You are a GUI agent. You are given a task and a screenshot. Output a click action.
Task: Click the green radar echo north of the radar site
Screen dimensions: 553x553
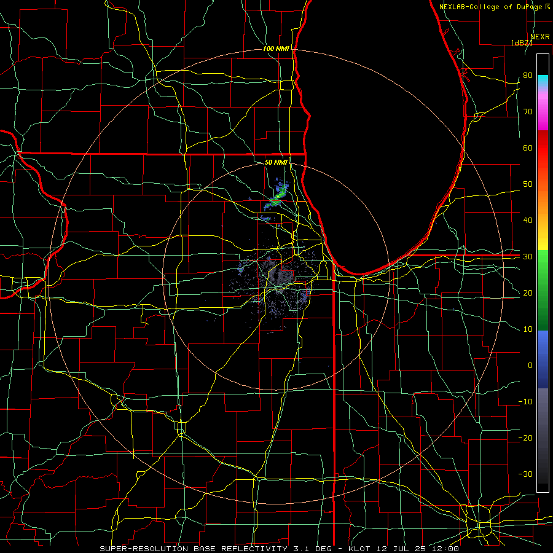[x=278, y=196]
